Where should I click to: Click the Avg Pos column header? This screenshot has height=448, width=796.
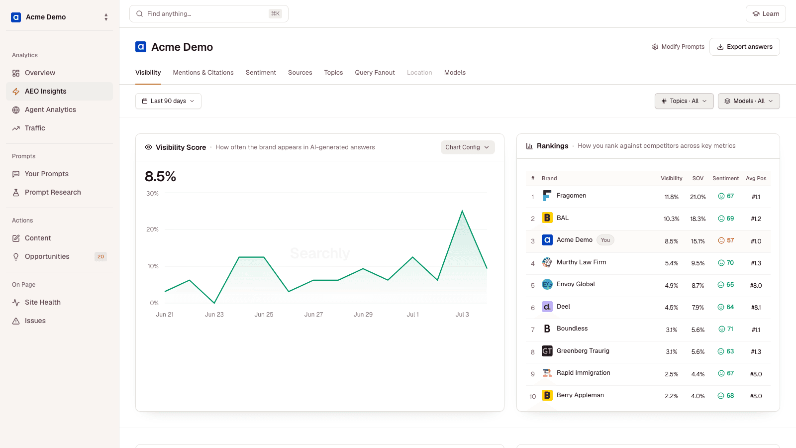point(756,178)
